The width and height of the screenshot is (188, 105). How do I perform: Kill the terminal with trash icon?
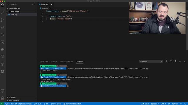[x=175, y=61]
